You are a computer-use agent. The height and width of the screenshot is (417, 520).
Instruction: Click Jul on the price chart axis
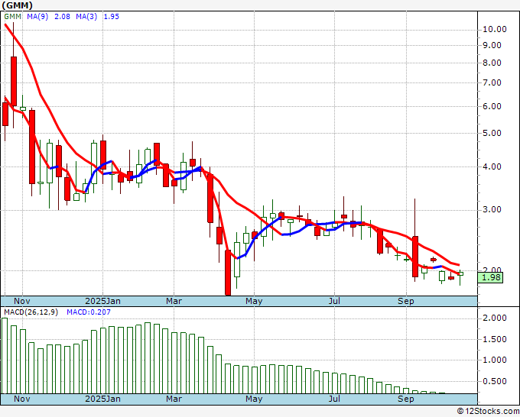(334, 301)
